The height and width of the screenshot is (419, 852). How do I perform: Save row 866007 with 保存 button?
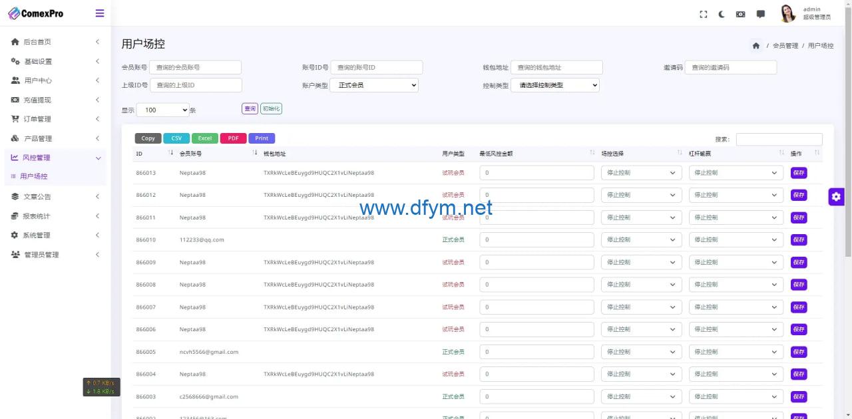[799, 307]
